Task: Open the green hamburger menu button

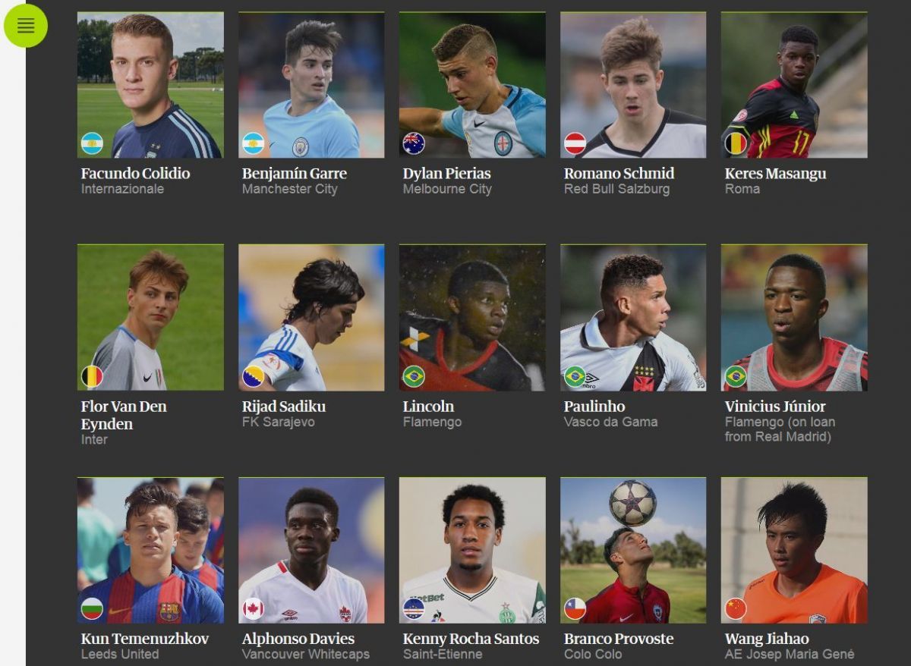Action: click(26, 26)
